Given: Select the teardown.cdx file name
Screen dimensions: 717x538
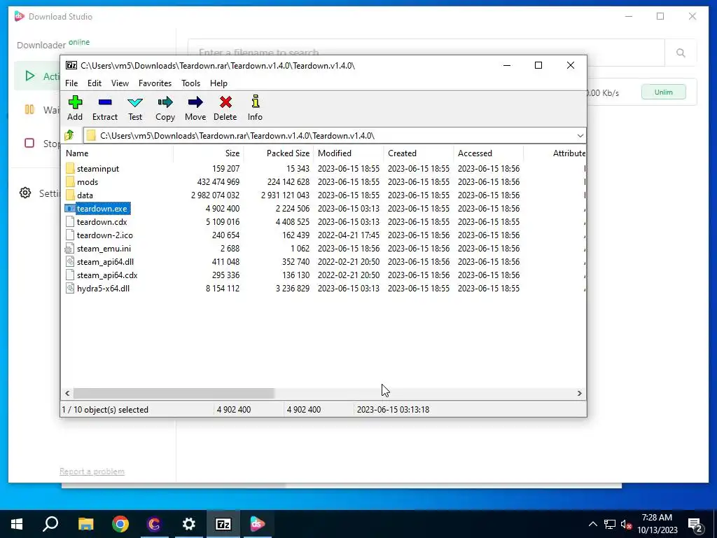Looking at the screenshot, I should [x=102, y=222].
